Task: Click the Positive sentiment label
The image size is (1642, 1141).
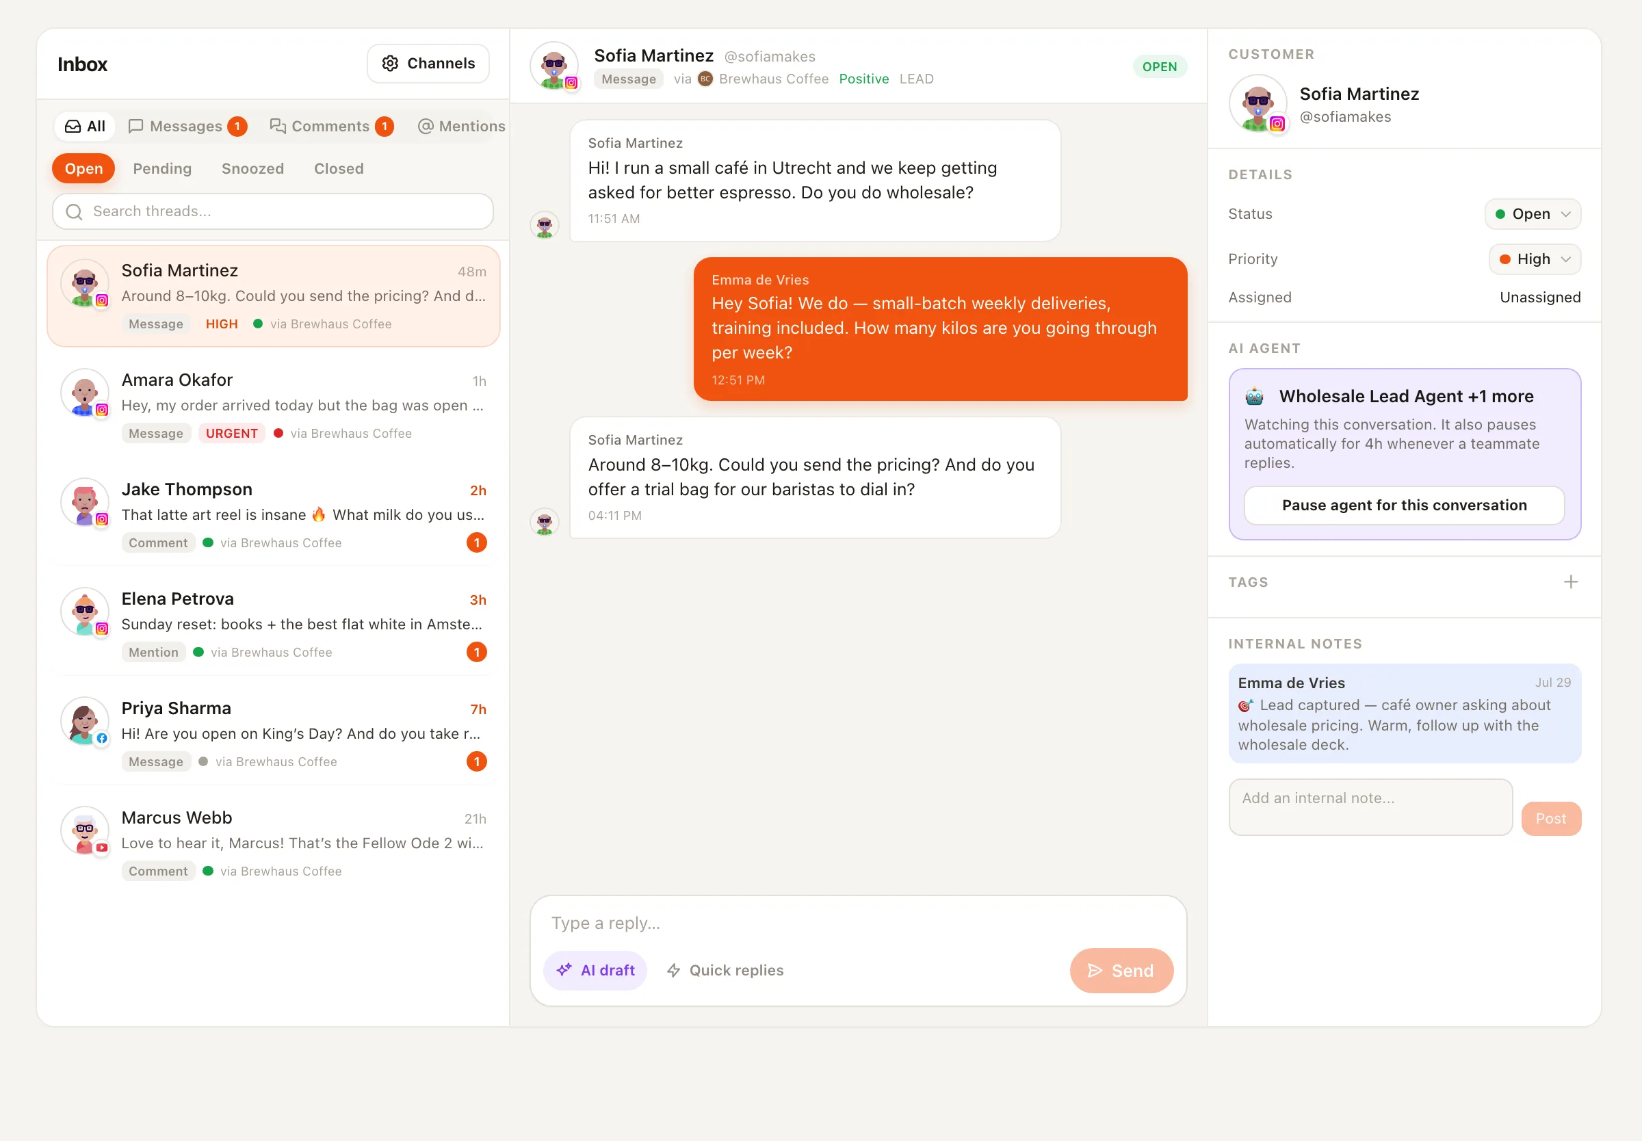Action: (863, 79)
